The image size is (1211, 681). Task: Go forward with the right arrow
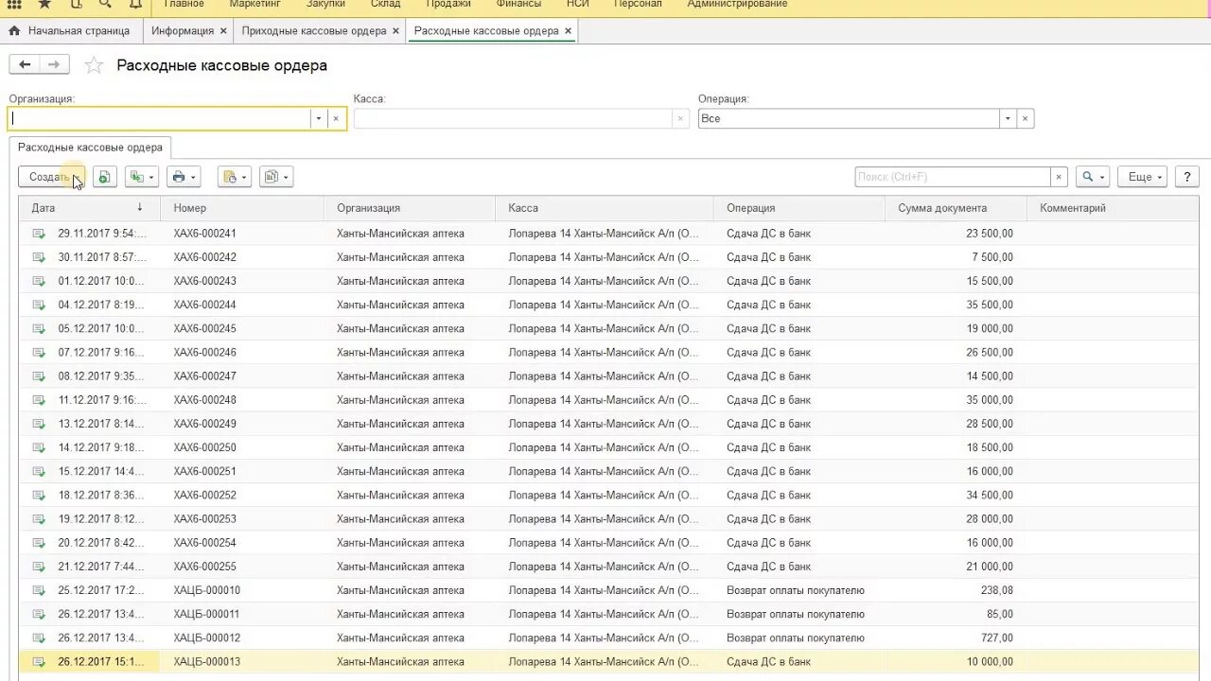pyautogui.click(x=54, y=64)
